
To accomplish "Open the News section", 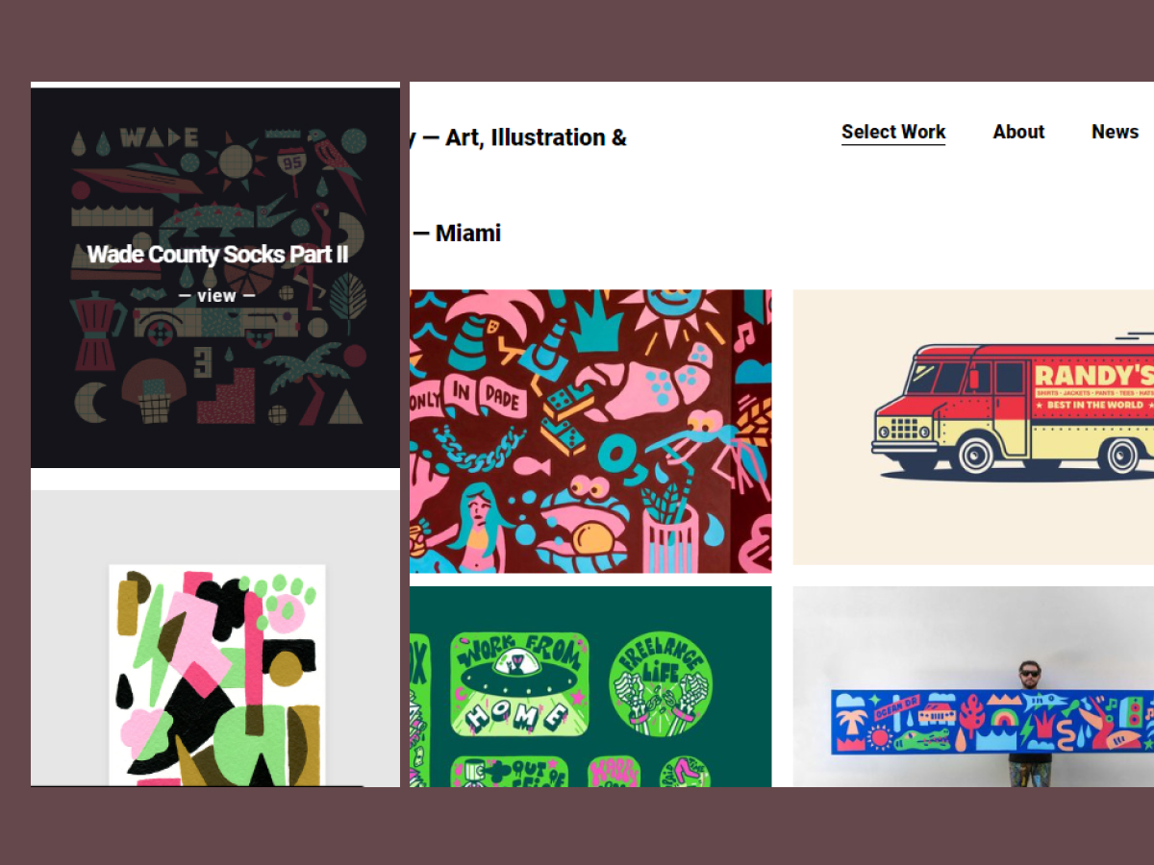I will (1115, 132).
